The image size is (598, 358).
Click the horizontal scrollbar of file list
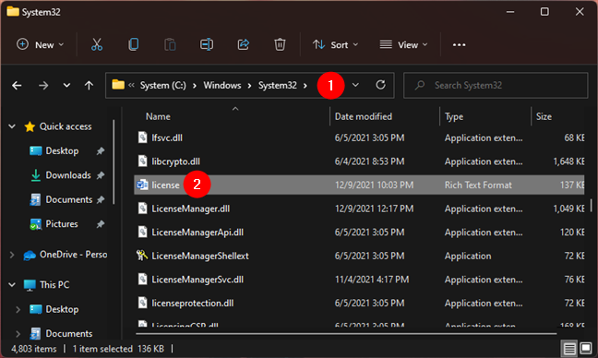click(x=346, y=334)
